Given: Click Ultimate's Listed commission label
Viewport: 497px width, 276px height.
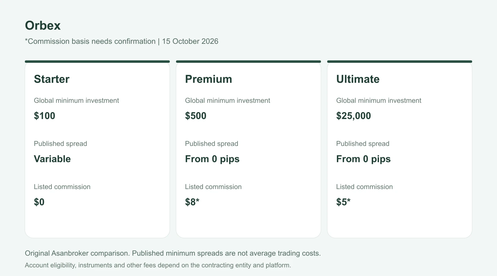Looking at the screenshot, I should 364,187.
